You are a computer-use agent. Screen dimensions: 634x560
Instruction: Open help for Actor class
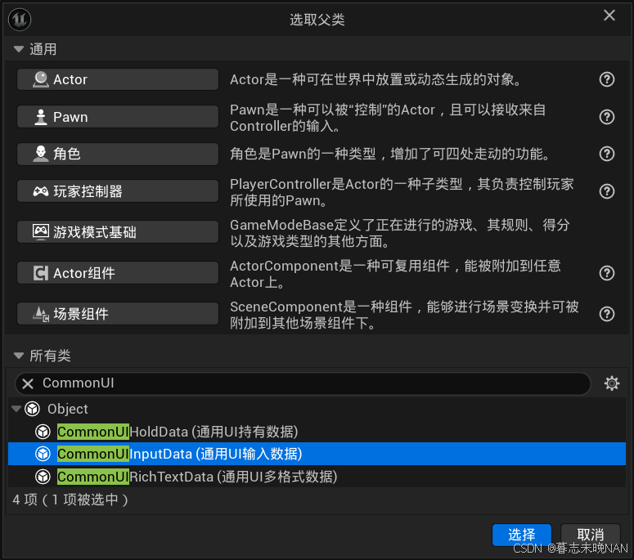(606, 79)
